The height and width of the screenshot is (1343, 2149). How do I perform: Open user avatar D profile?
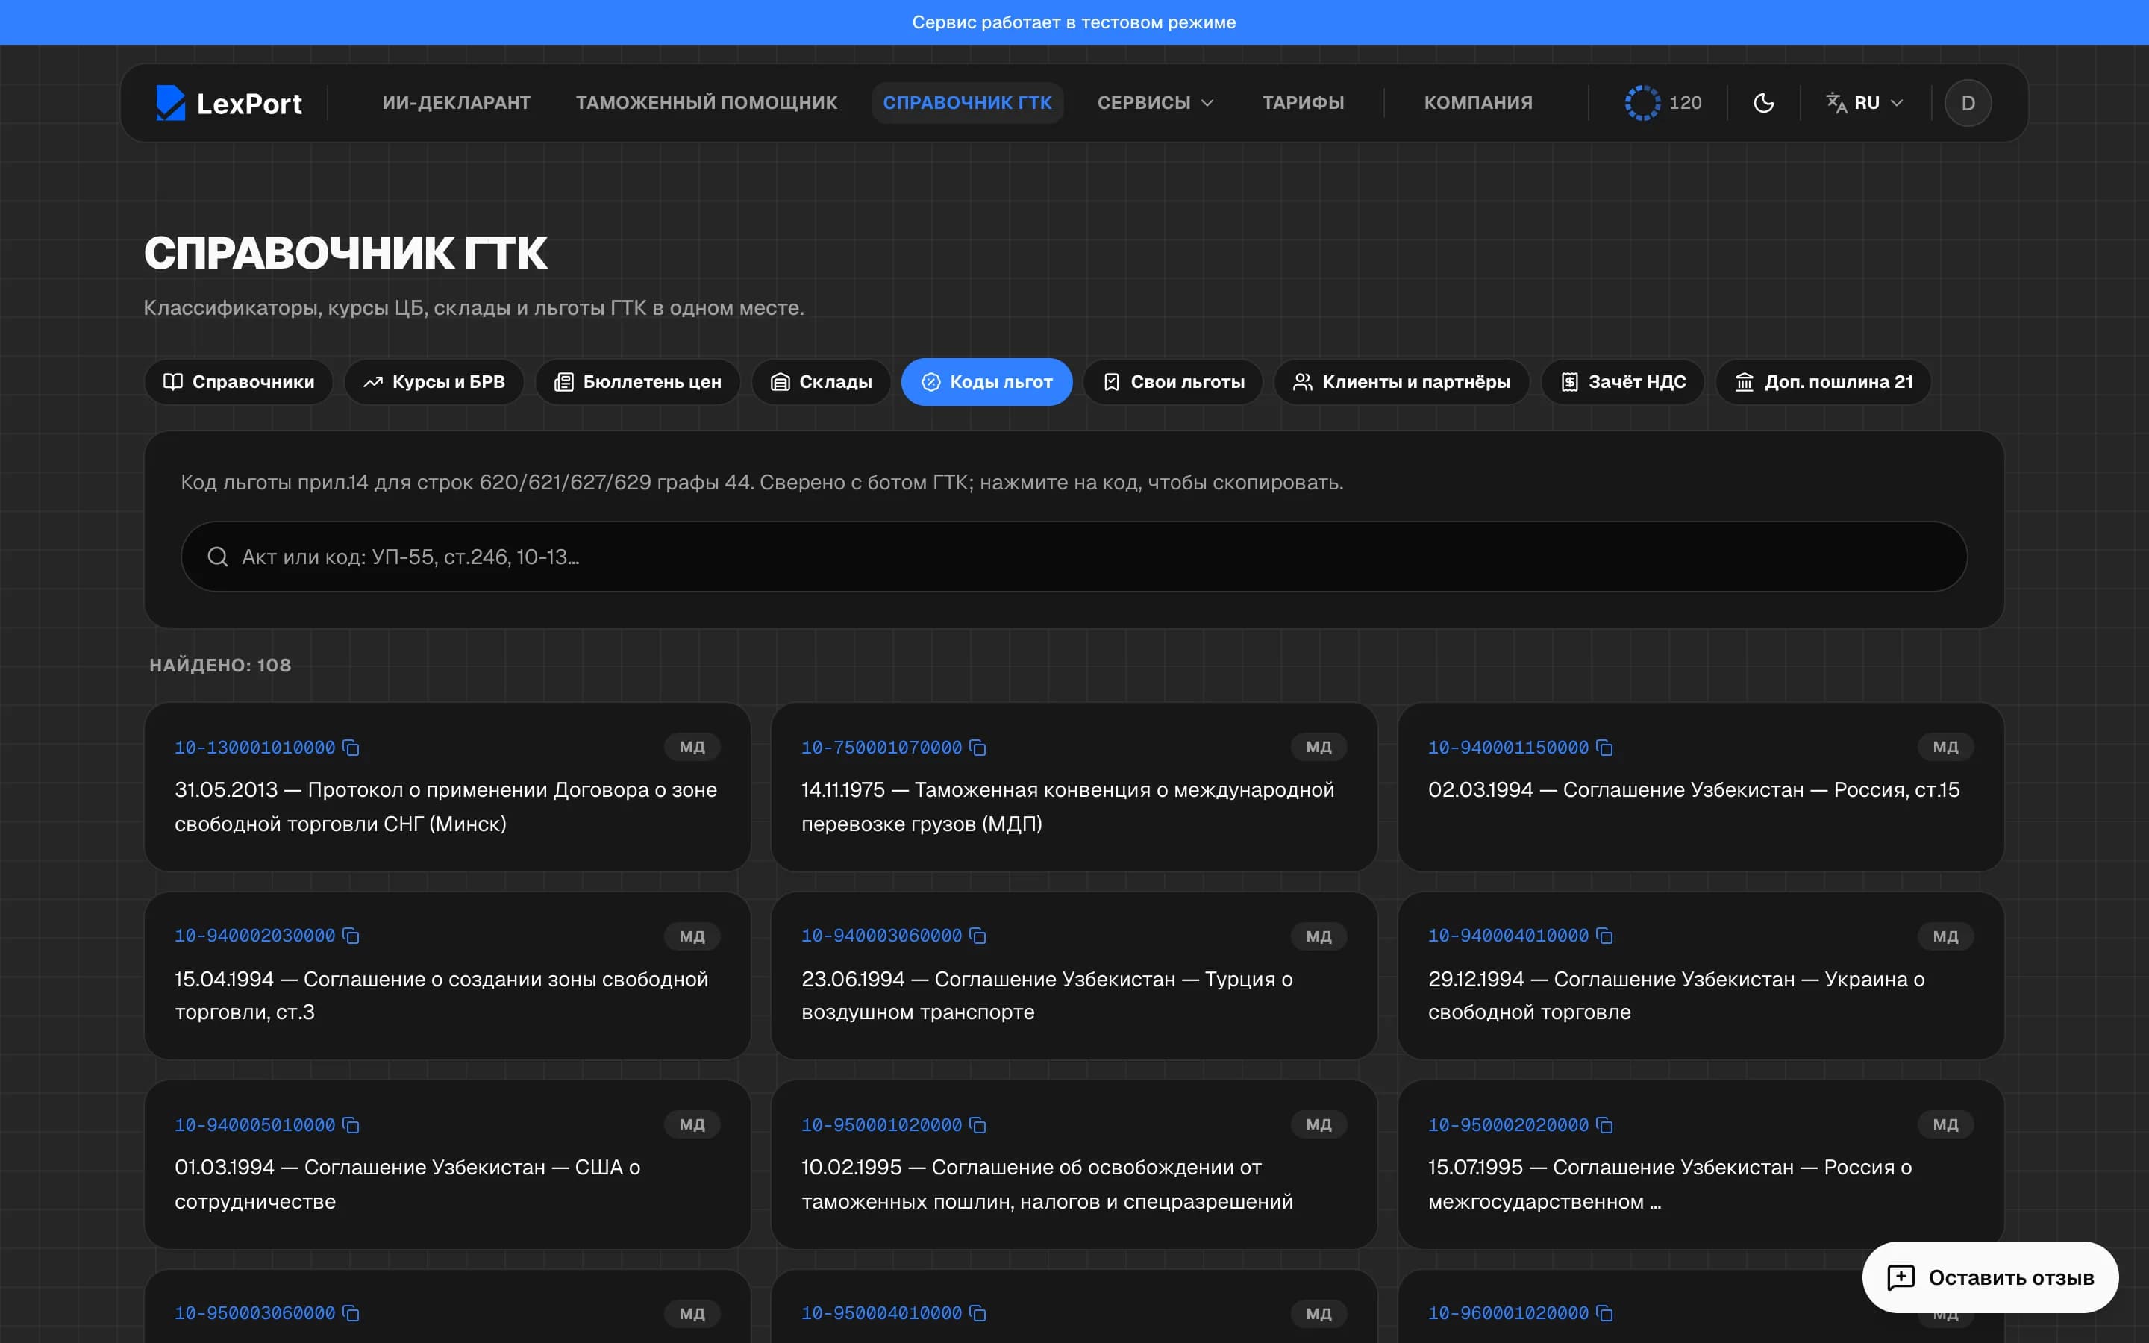pos(1968,103)
